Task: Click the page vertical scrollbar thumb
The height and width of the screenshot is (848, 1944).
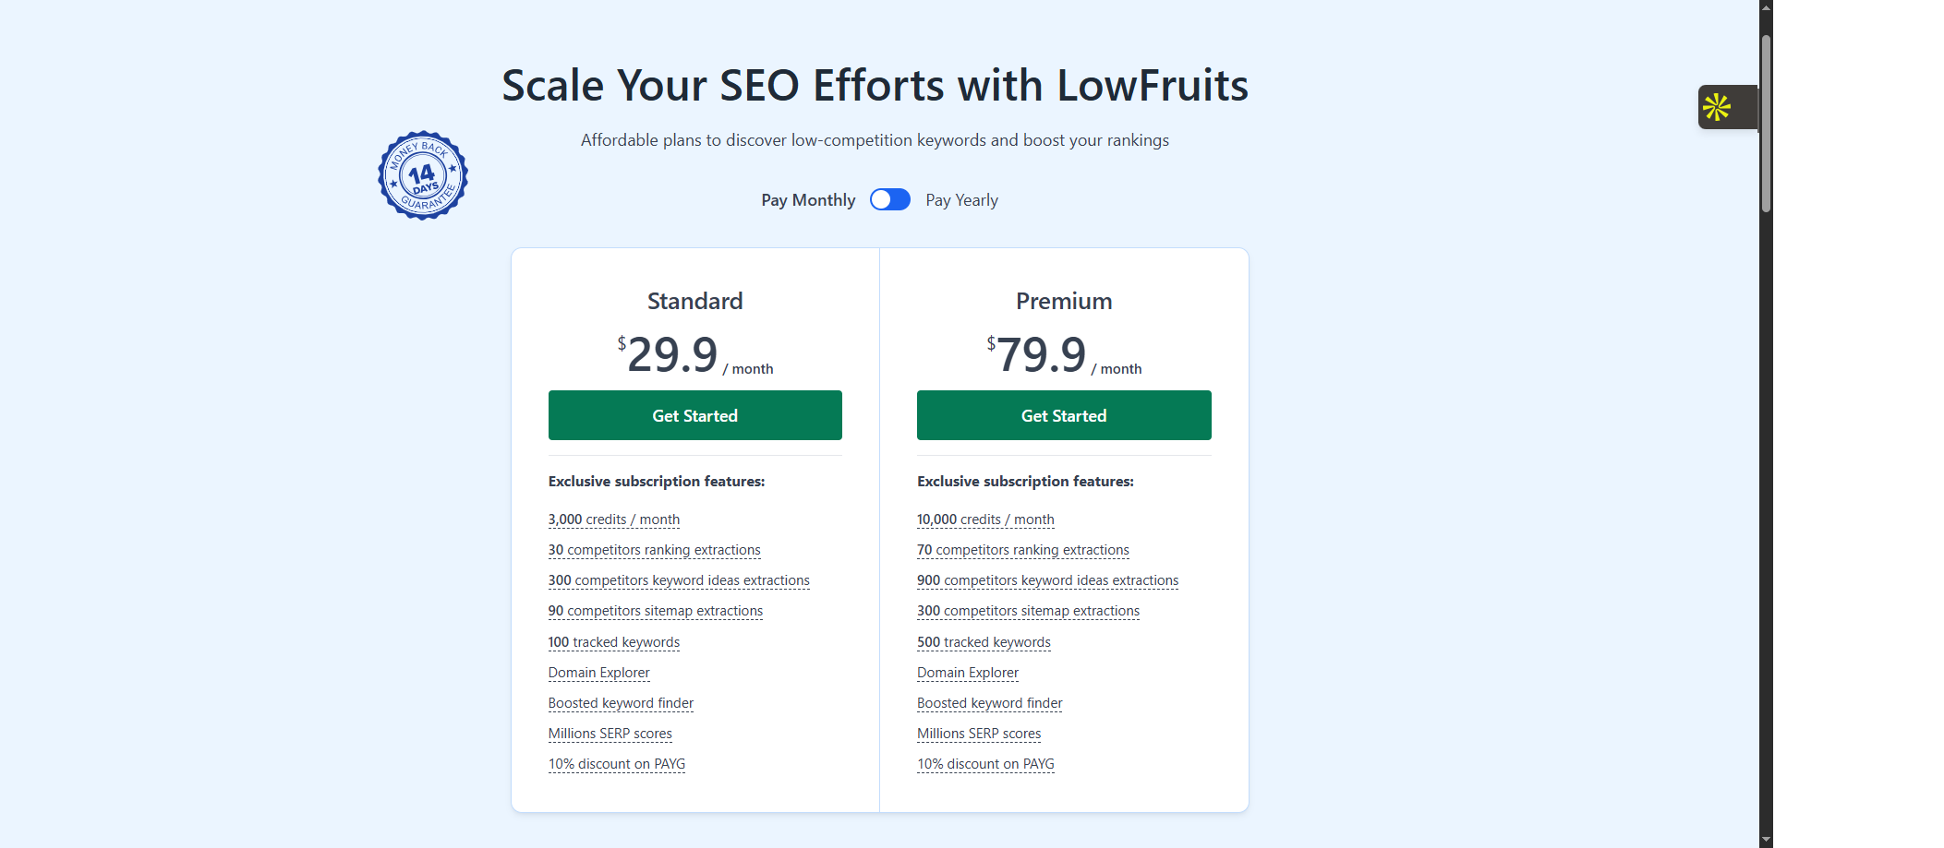Action: [x=1766, y=124]
